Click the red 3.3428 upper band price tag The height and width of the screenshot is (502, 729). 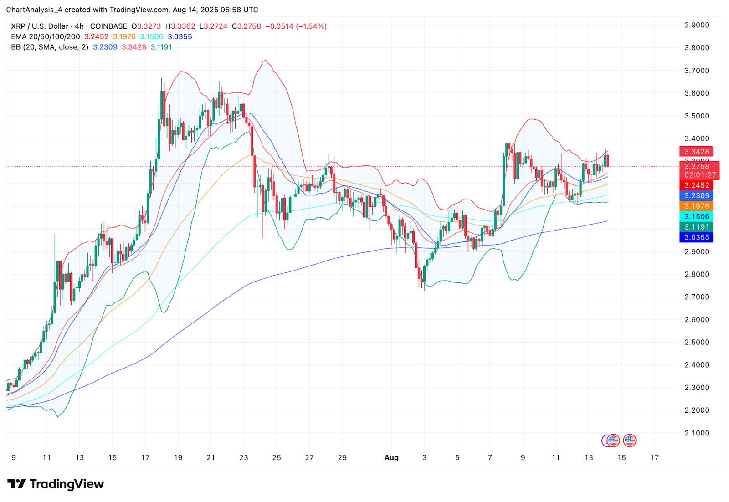point(696,152)
